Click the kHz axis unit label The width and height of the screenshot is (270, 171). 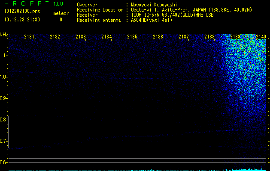click(x=4, y=35)
